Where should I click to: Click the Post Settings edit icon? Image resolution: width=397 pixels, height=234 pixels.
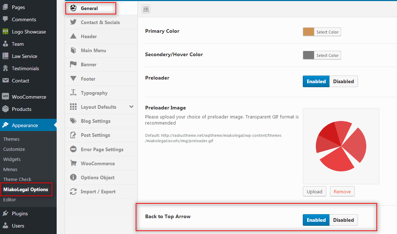pos(73,135)
